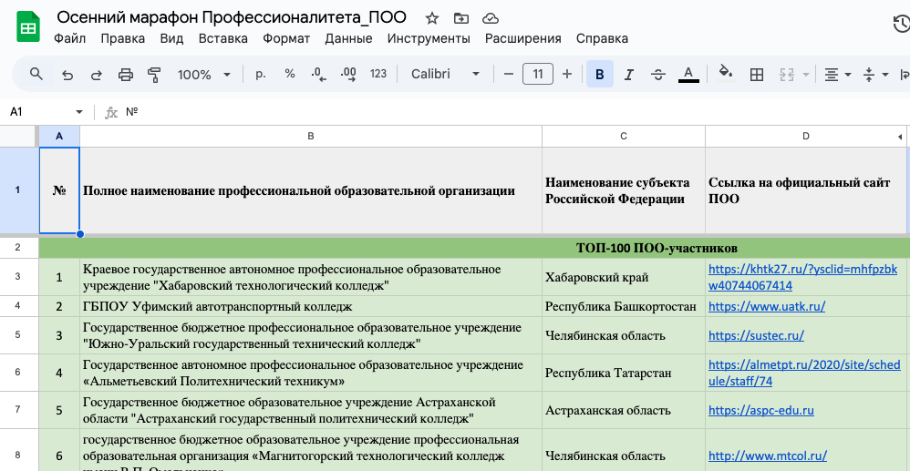This screenshot has width=910, height=471.
Task: Open the borders tool
Action: [756, 75]
